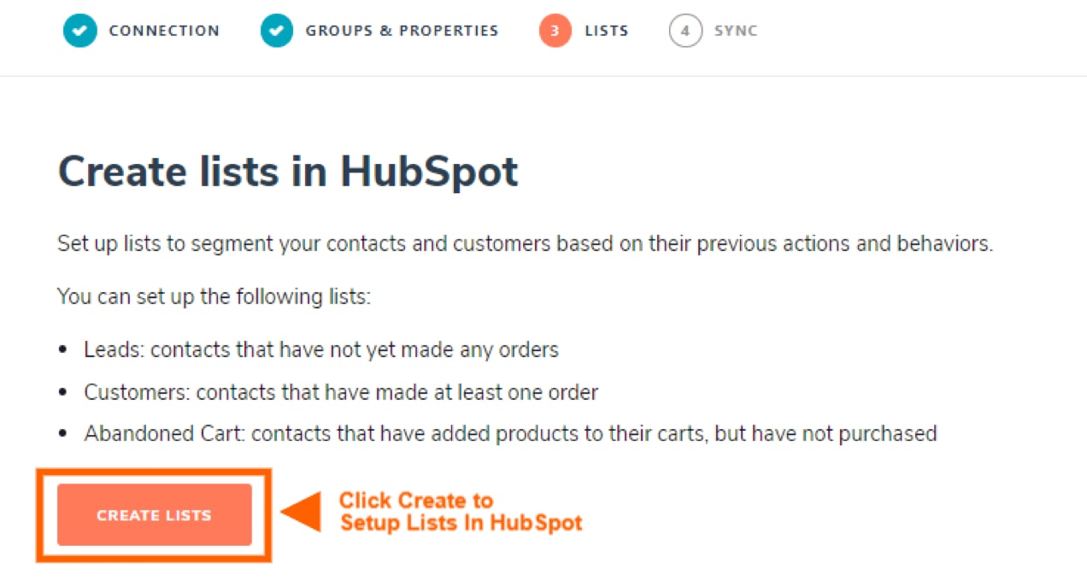Click the 'Set up lists to segment' paragraph

point(526,244)
